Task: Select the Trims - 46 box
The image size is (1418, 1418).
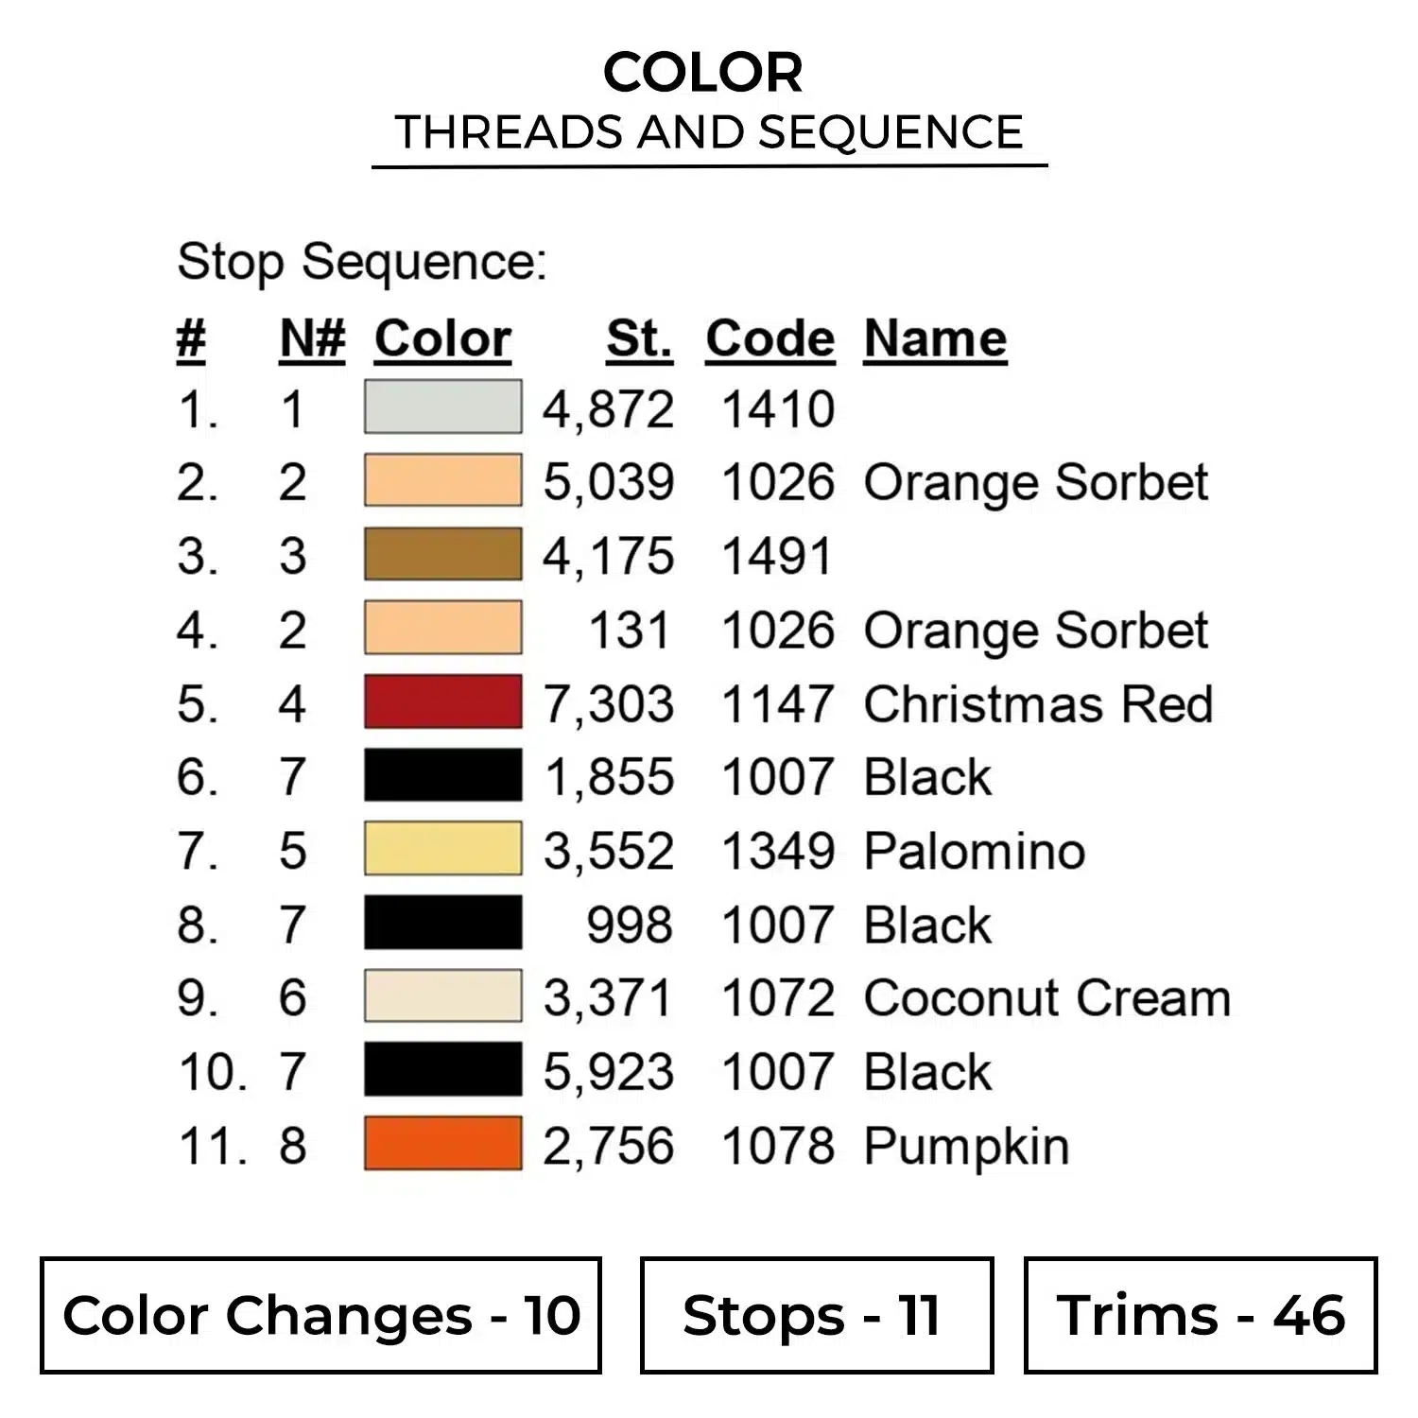Action: pos(1200,1315)
